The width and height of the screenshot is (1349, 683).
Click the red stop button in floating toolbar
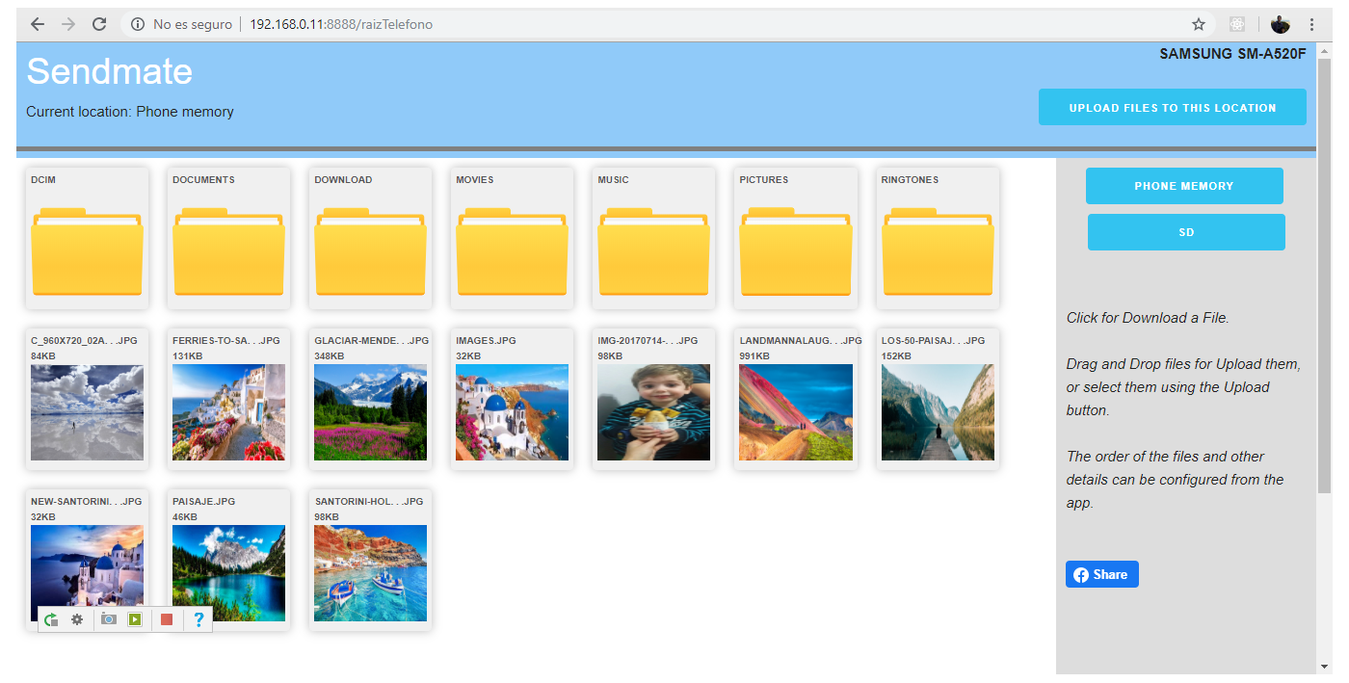tap(167, 619)
